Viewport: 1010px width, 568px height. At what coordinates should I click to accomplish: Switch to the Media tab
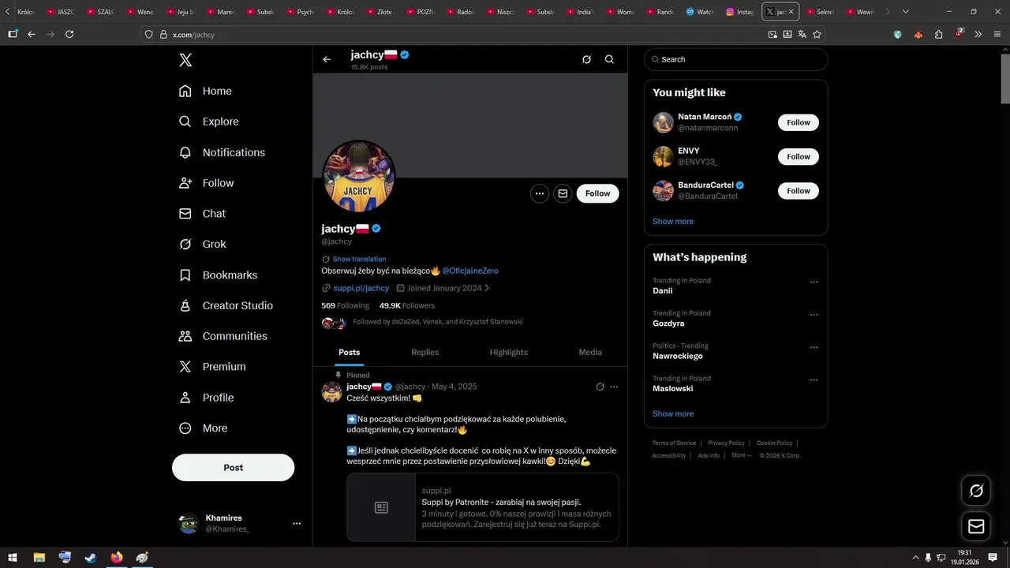590,352
